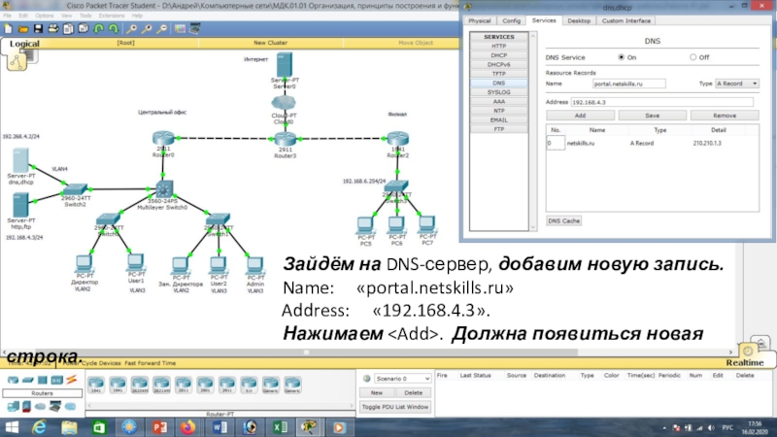Open the File menu
Viewport: 777px width, 437px height.
[7, 16]
